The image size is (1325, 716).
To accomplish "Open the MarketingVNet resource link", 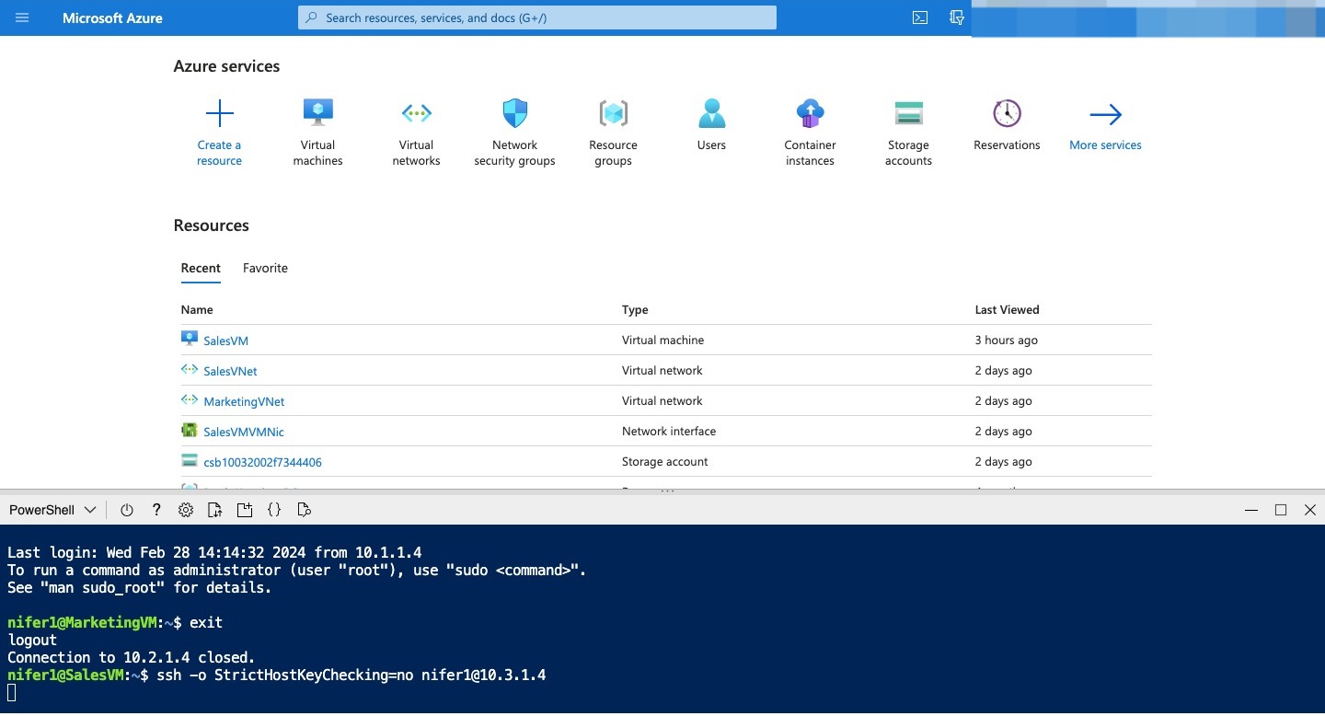I will tap(244, 401).
